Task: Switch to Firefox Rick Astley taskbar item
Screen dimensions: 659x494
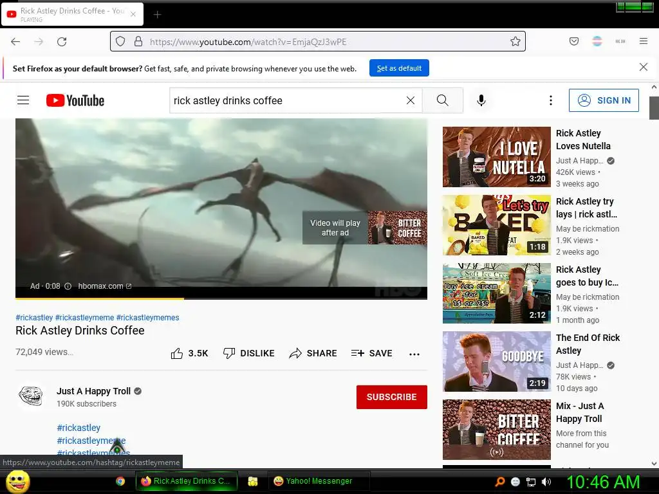Action: point(187,481)
